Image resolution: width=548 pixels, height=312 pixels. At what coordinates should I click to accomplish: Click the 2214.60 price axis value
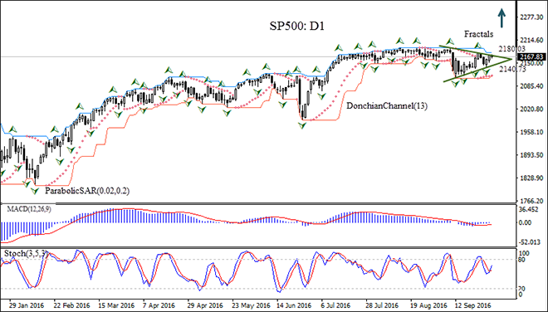[532, 40]
